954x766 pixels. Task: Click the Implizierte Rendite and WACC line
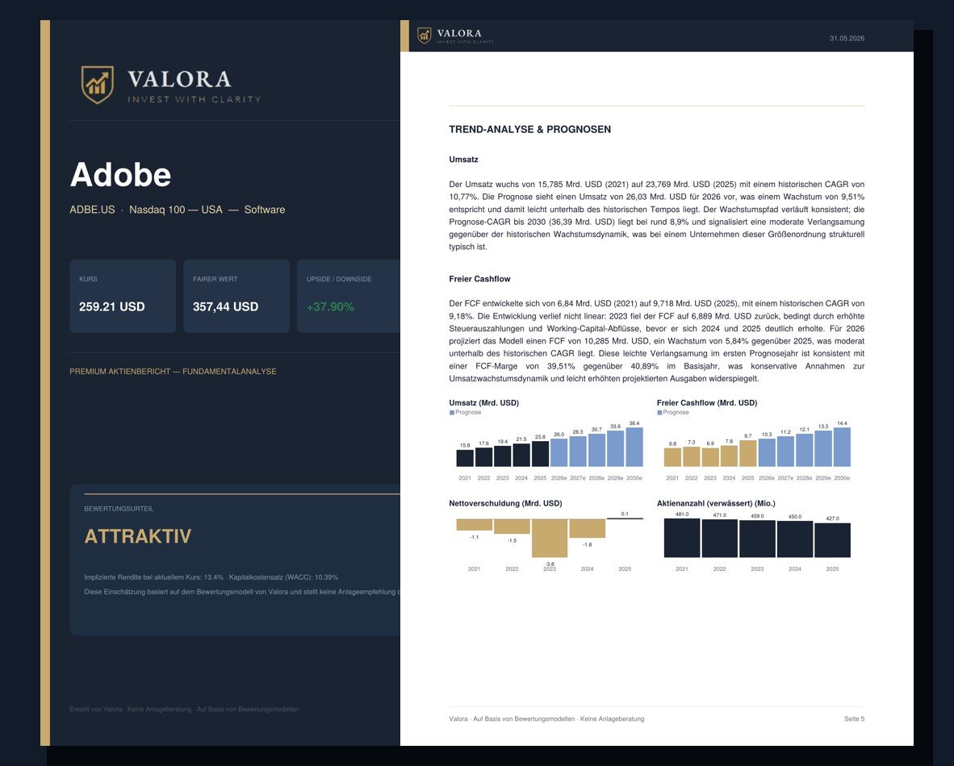211,577
